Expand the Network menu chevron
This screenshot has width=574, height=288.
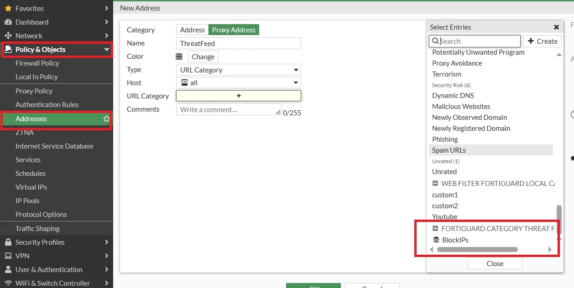coord(106,36)
